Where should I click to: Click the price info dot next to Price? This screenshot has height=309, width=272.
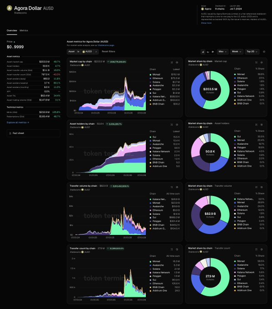[14, 42]
